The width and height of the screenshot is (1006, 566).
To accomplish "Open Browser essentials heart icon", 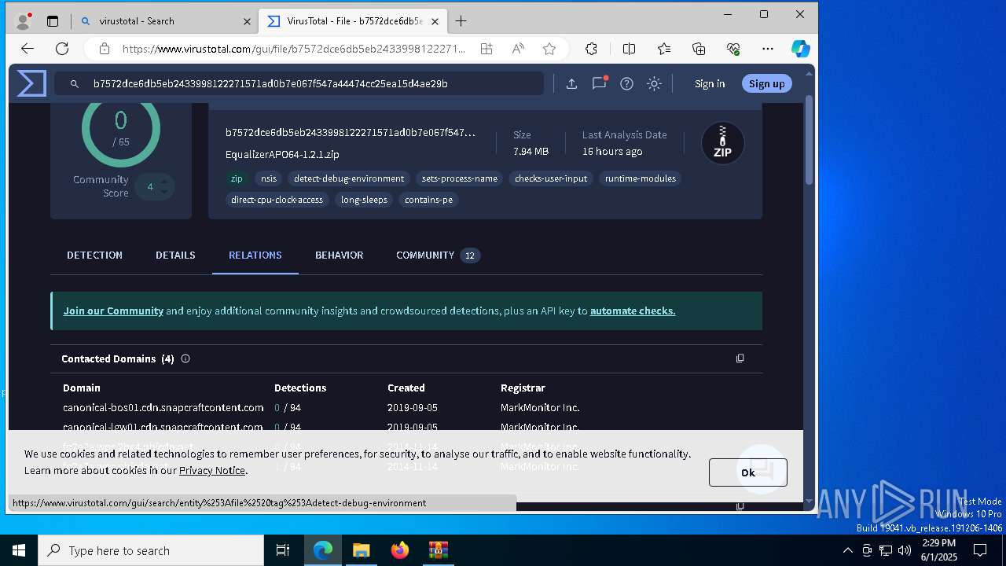I will coord(733,49).
